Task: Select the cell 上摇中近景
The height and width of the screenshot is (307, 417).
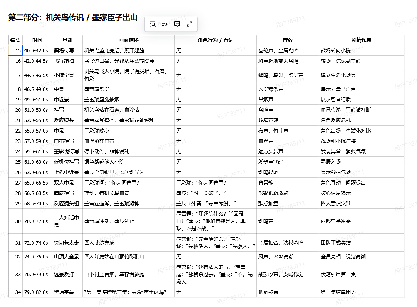Action: tap(67, 172)
